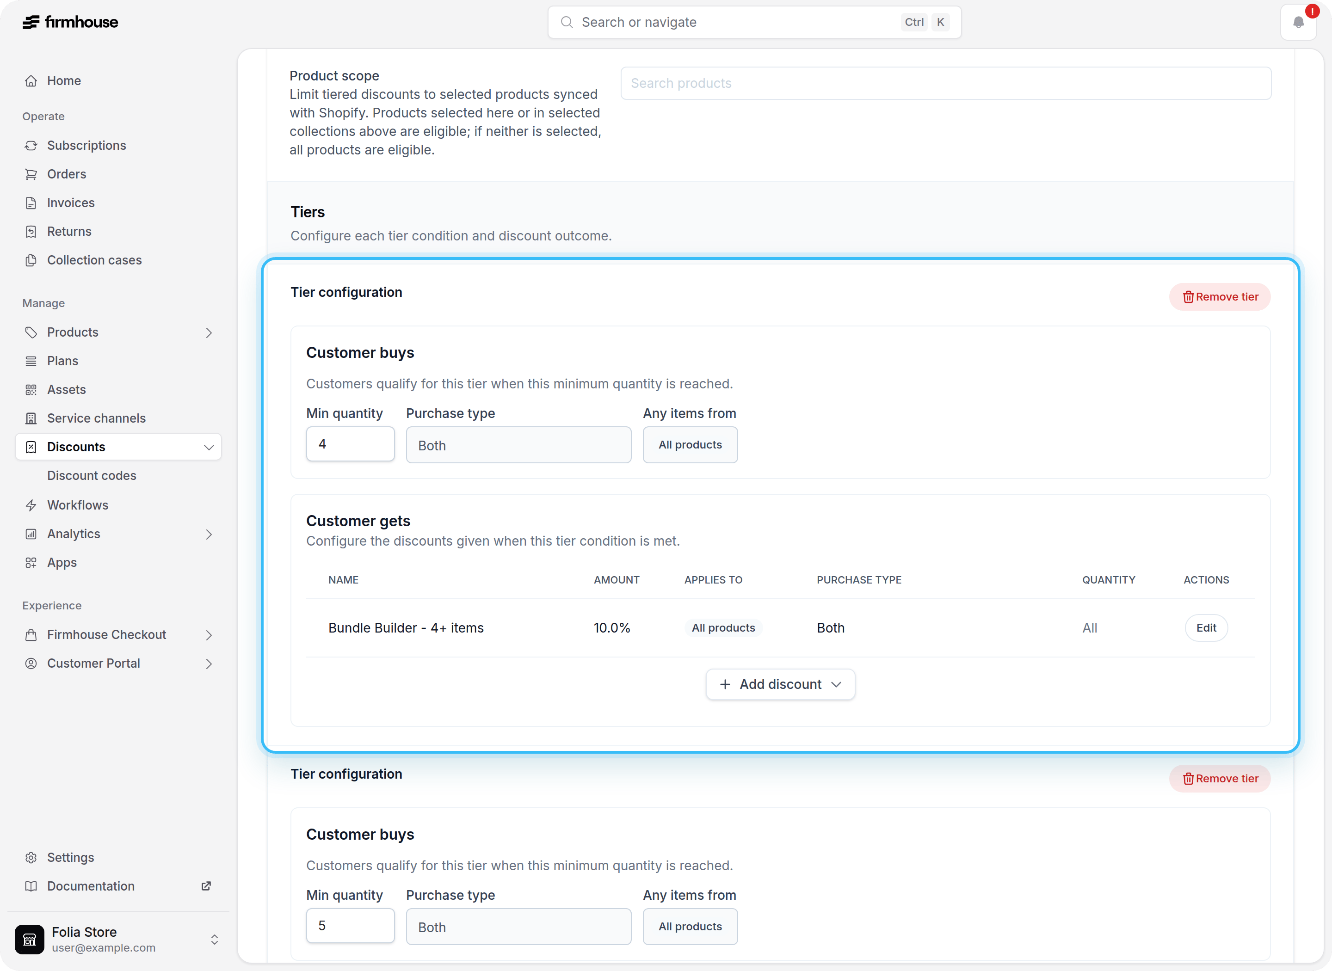This screenshot has width=1332, height=971.
Task: Click the Products tag icon
Action: pos(31,332)
